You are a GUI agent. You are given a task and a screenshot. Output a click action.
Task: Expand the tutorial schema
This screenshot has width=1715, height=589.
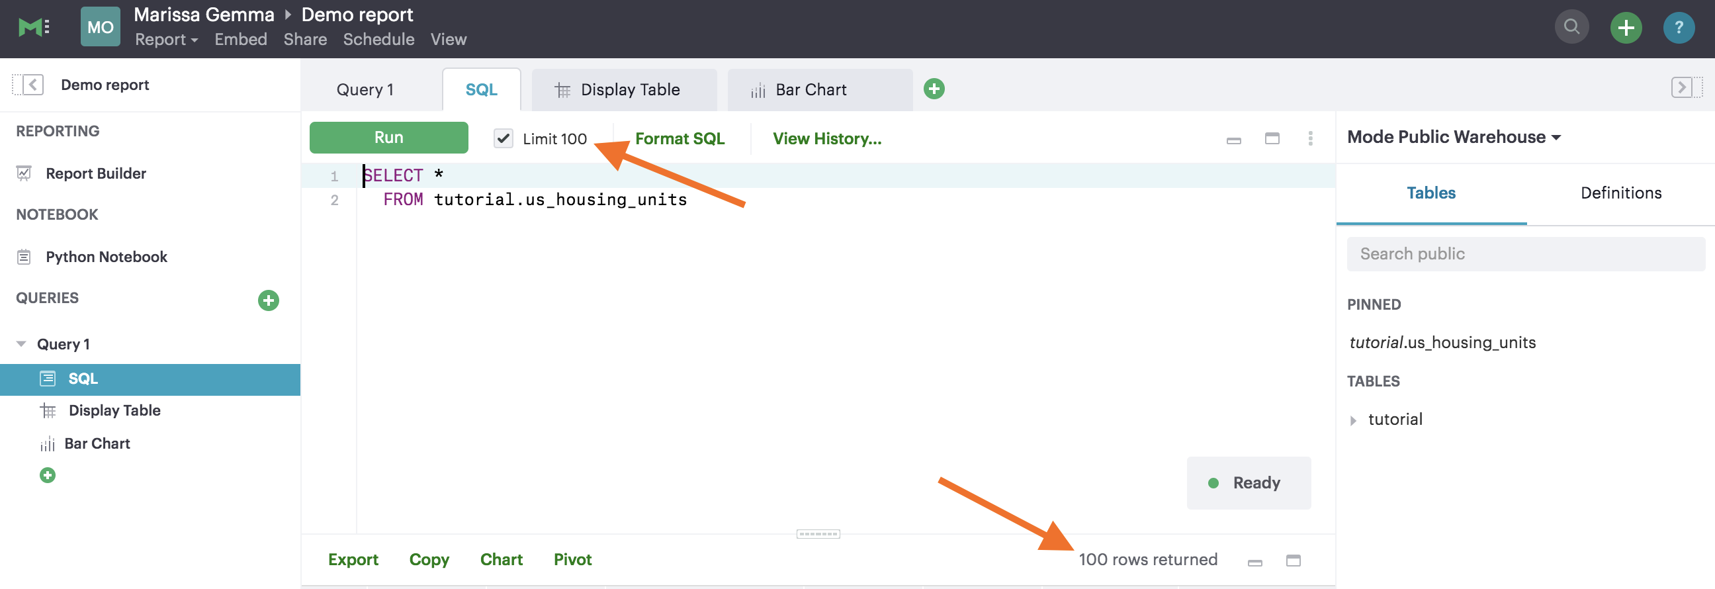1353,421
